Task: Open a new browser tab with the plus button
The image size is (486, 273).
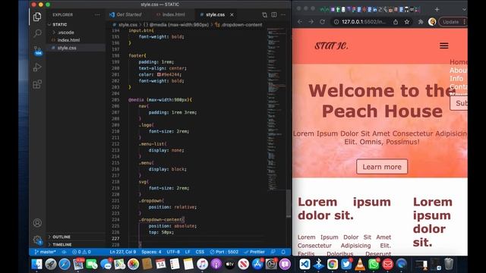Action: pyautogui.click(x=437, y=9)
